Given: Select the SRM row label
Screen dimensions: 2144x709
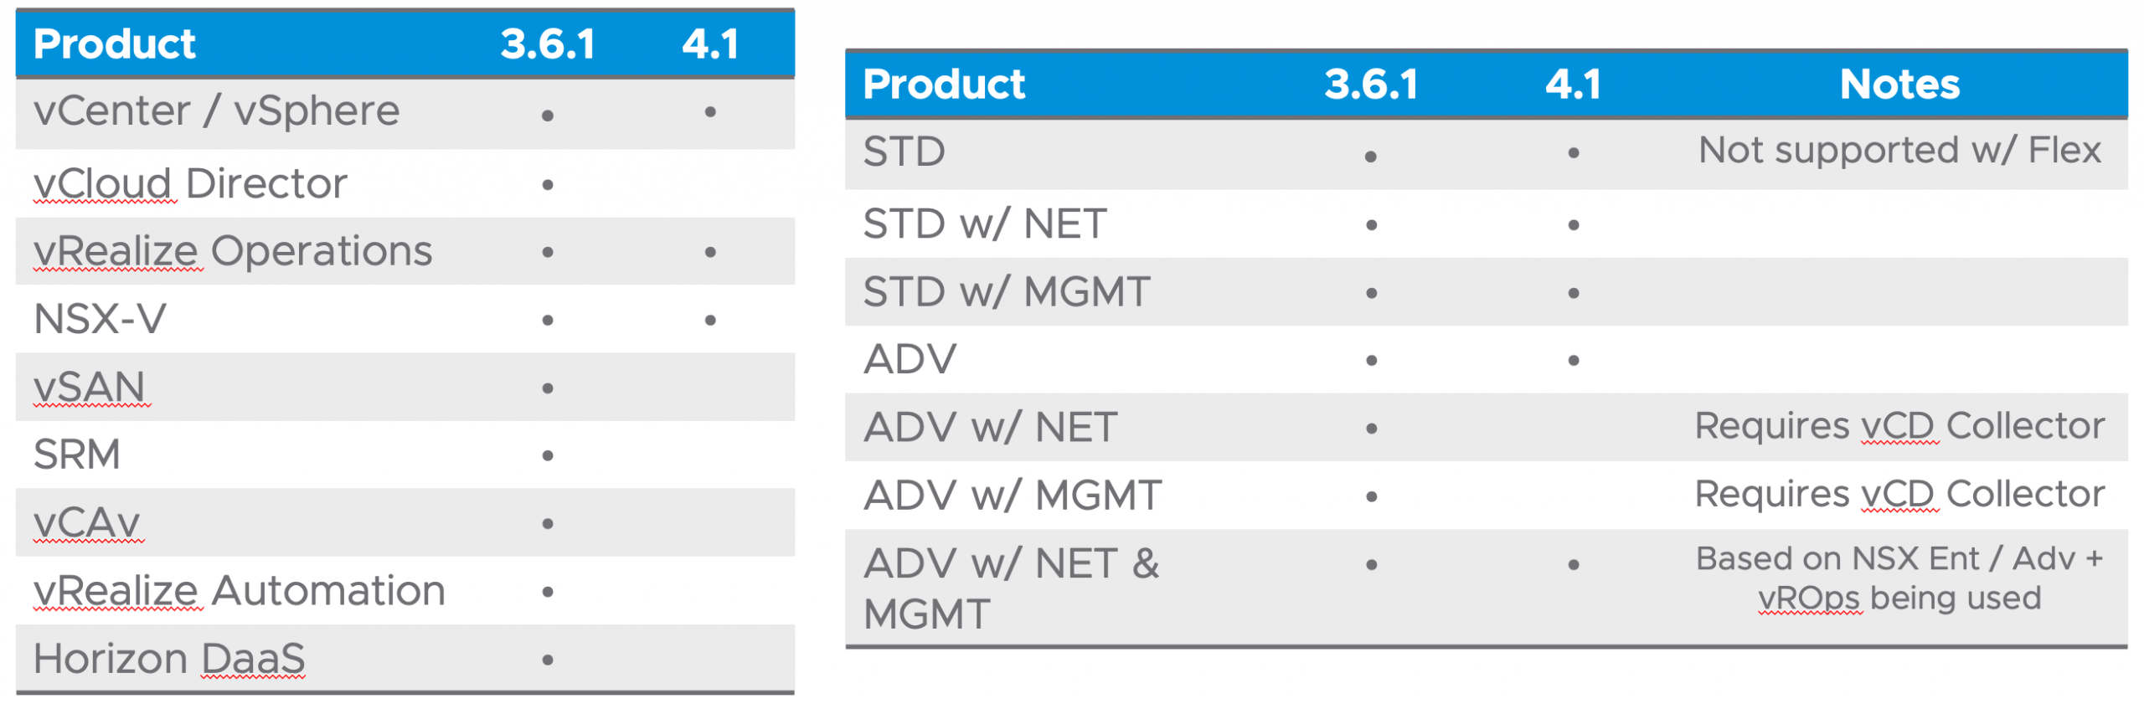Looking at the screenshot, I should tap(77, 455).
